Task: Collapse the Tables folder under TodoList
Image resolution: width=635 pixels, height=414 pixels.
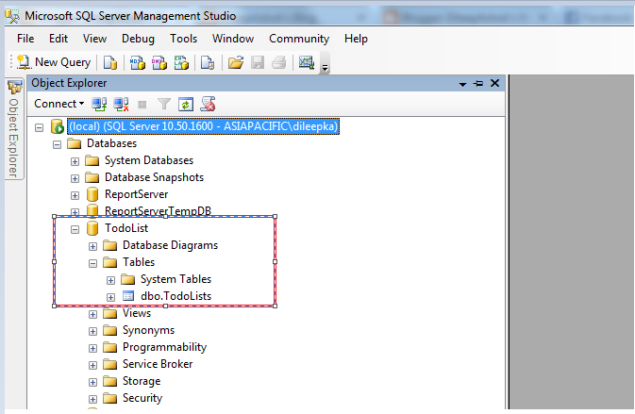Action: tap(92, 263)
